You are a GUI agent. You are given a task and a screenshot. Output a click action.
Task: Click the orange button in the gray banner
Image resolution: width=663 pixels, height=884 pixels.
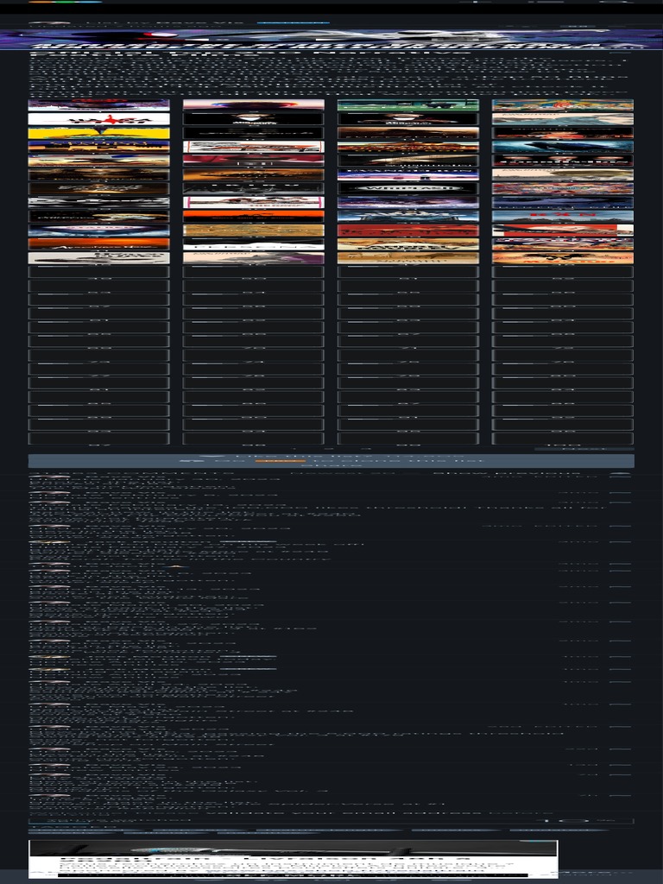281,461
